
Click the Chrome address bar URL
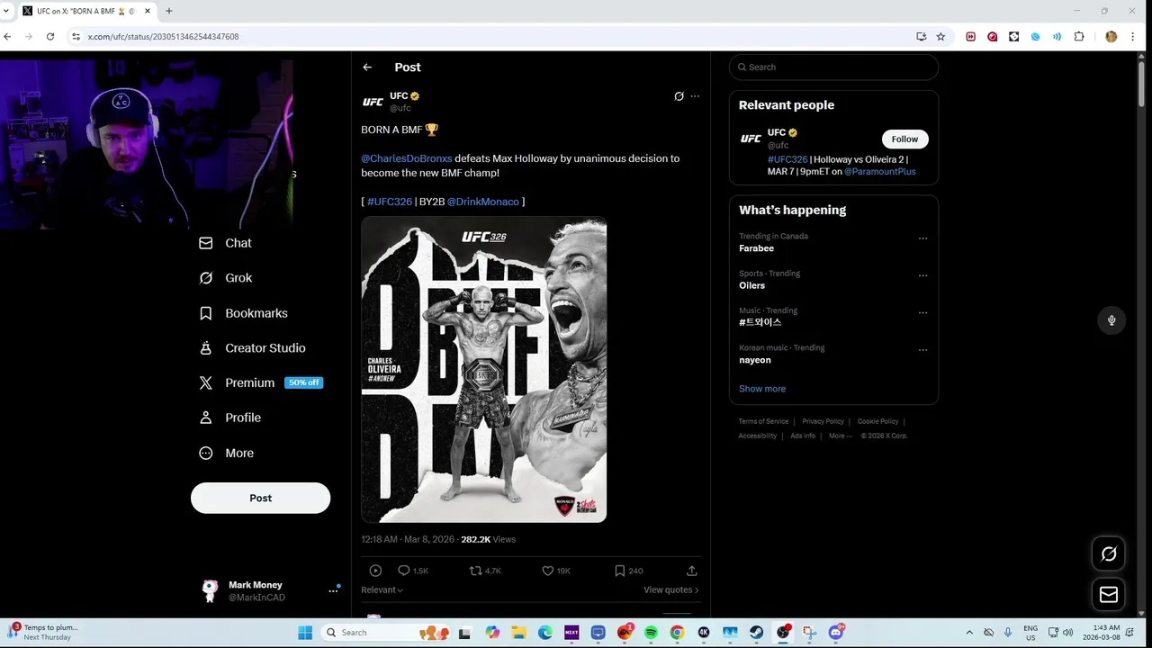(163, 37)
